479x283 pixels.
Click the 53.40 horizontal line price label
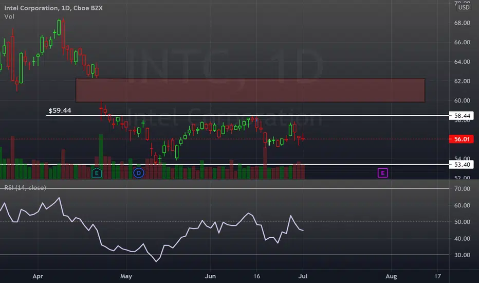462,165
